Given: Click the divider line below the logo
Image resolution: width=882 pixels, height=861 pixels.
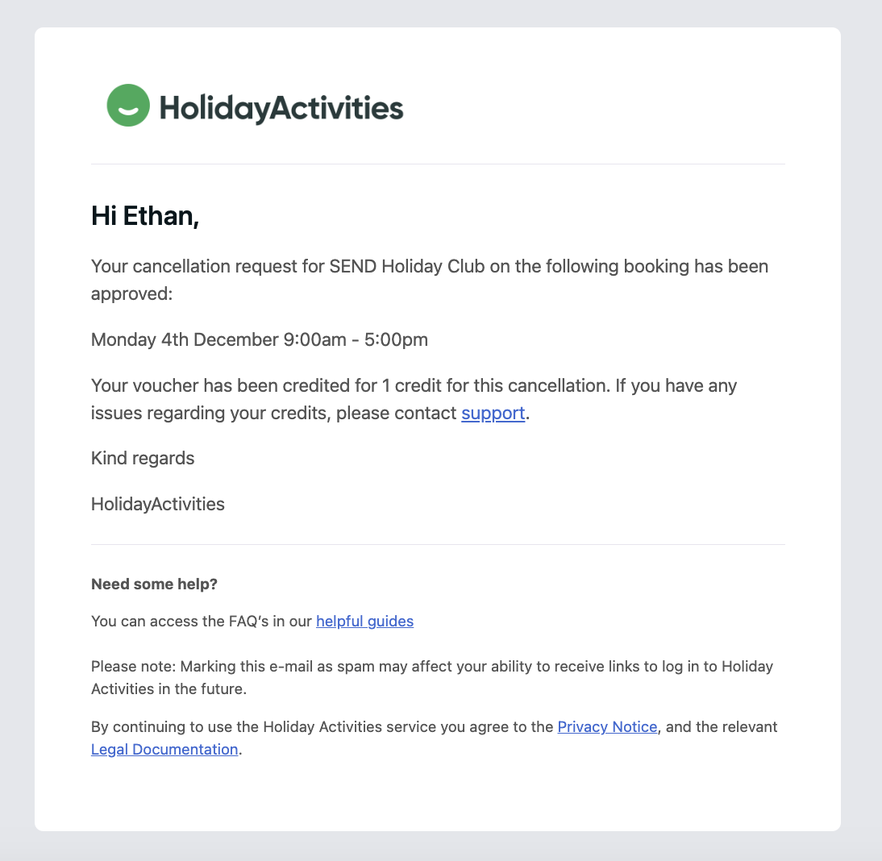Looking at the screenshot, I should point(438,164).
